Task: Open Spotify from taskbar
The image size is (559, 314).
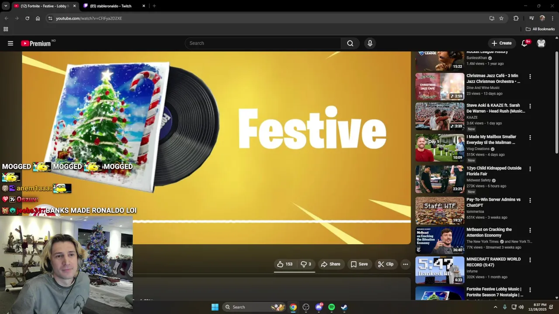Action: (x=331, y=307)
